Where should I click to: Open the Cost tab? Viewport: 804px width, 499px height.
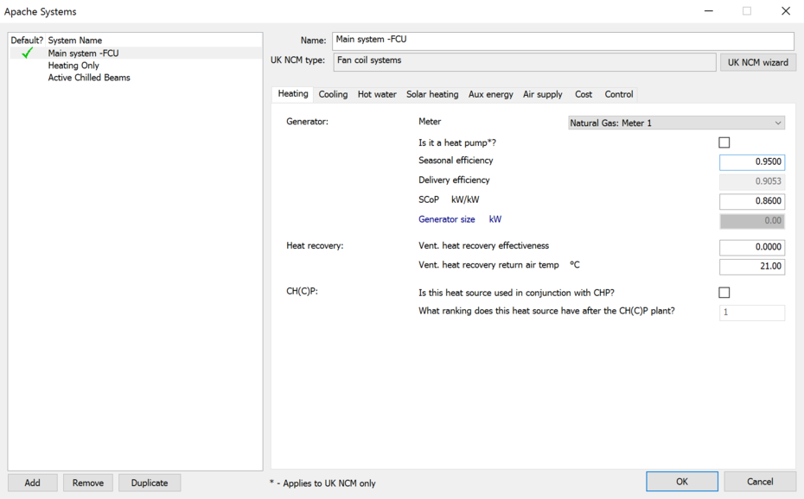[x=584, y=94]
